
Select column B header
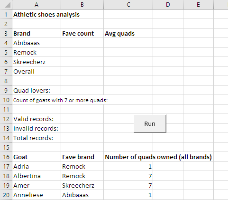tap(82, 5)
